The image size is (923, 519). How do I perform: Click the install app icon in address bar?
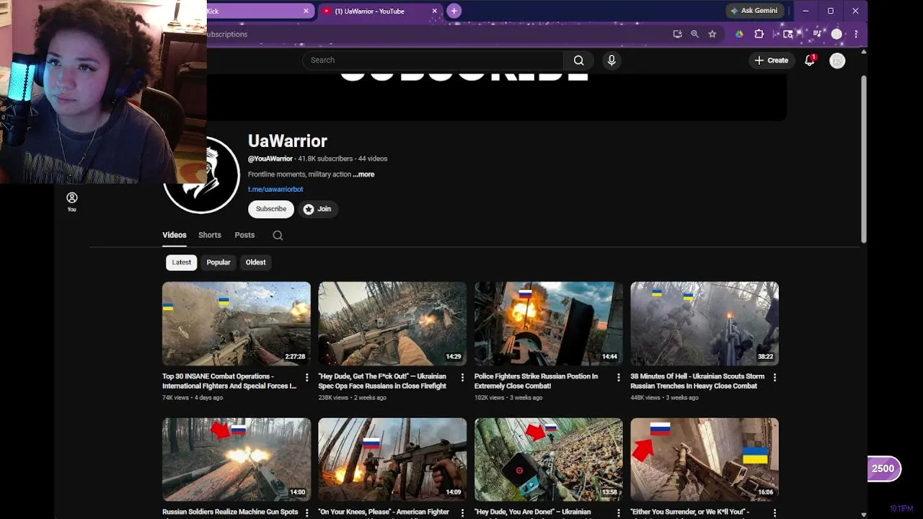pos(677,34)
